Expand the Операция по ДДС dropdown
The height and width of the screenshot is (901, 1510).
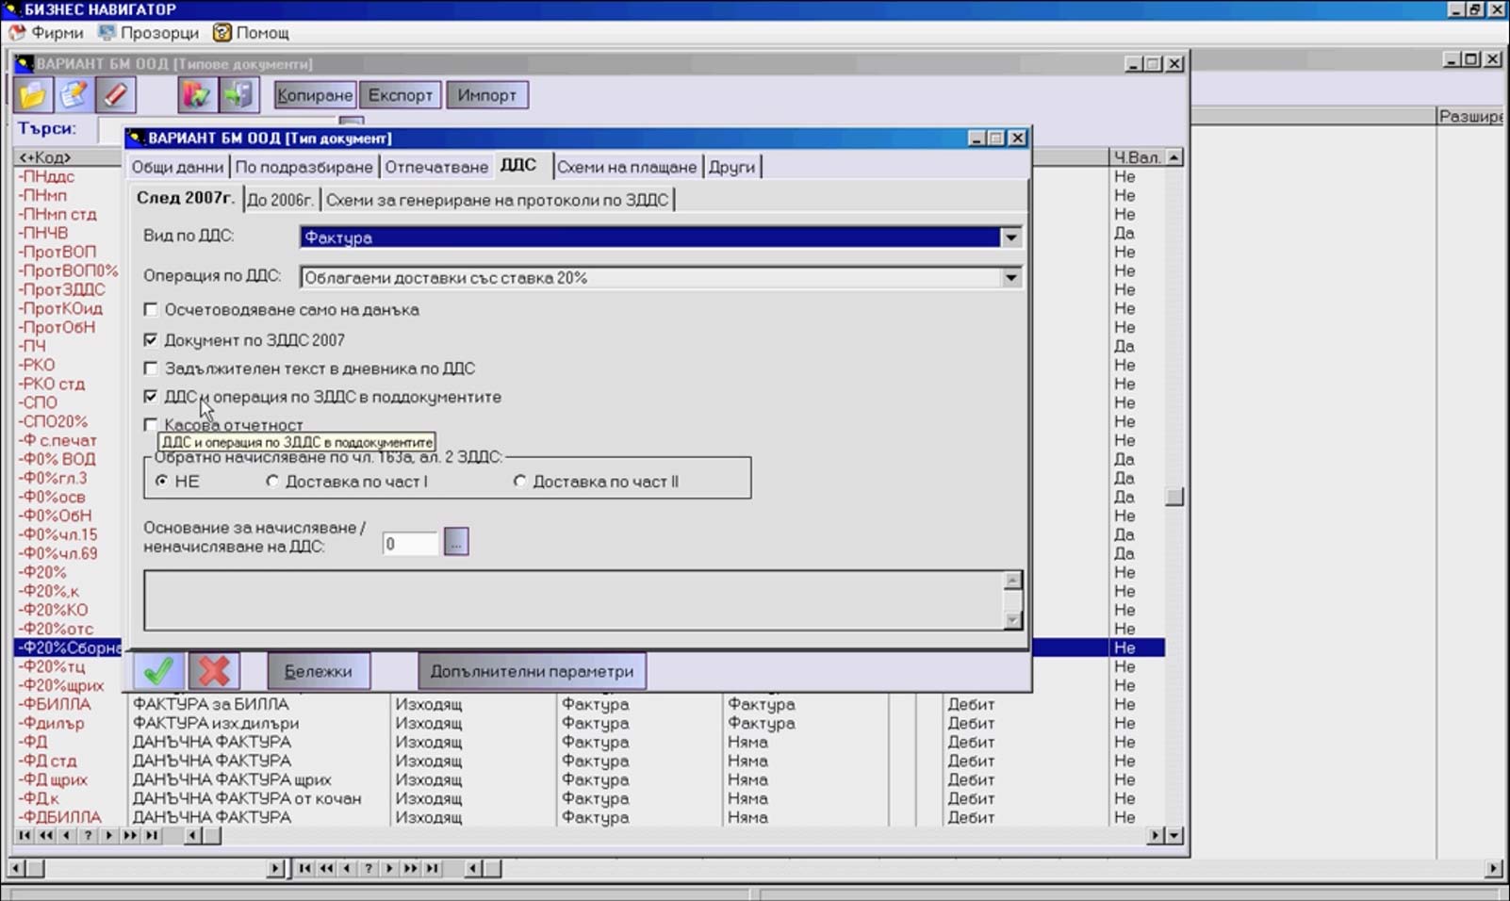coord(1010,278)
